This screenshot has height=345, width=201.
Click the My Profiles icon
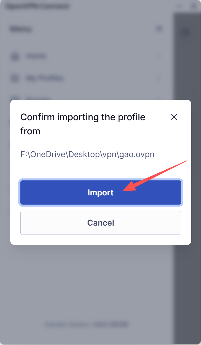(x=14, y=78)
